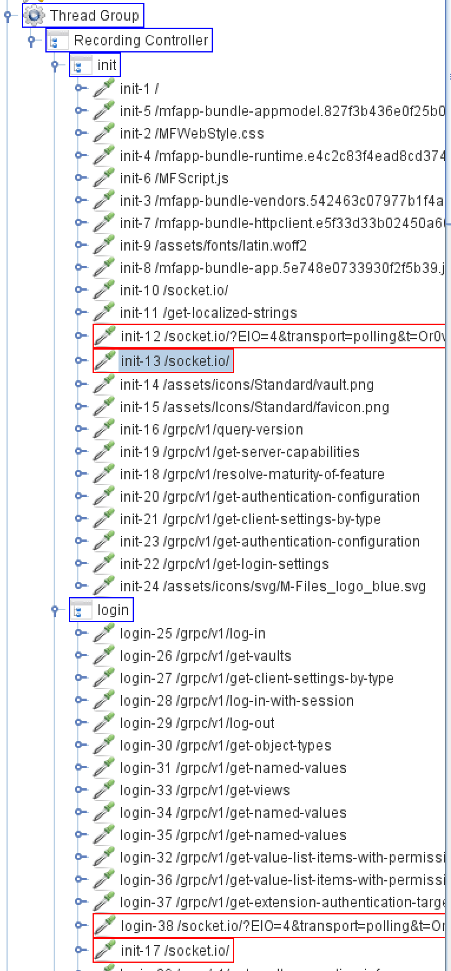The height and width of the screenshot is (971, 451).
Task: Click the init controller icon
Action: click(x=81, y=65)
